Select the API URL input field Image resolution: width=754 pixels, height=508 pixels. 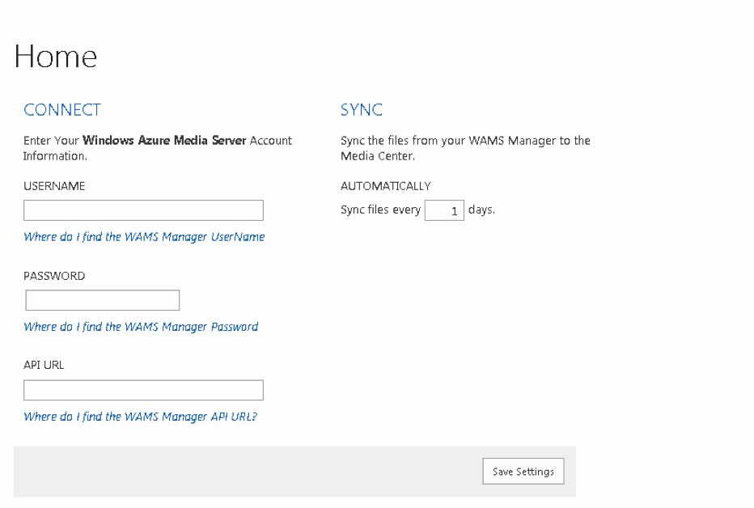click(x=143, y=390)
